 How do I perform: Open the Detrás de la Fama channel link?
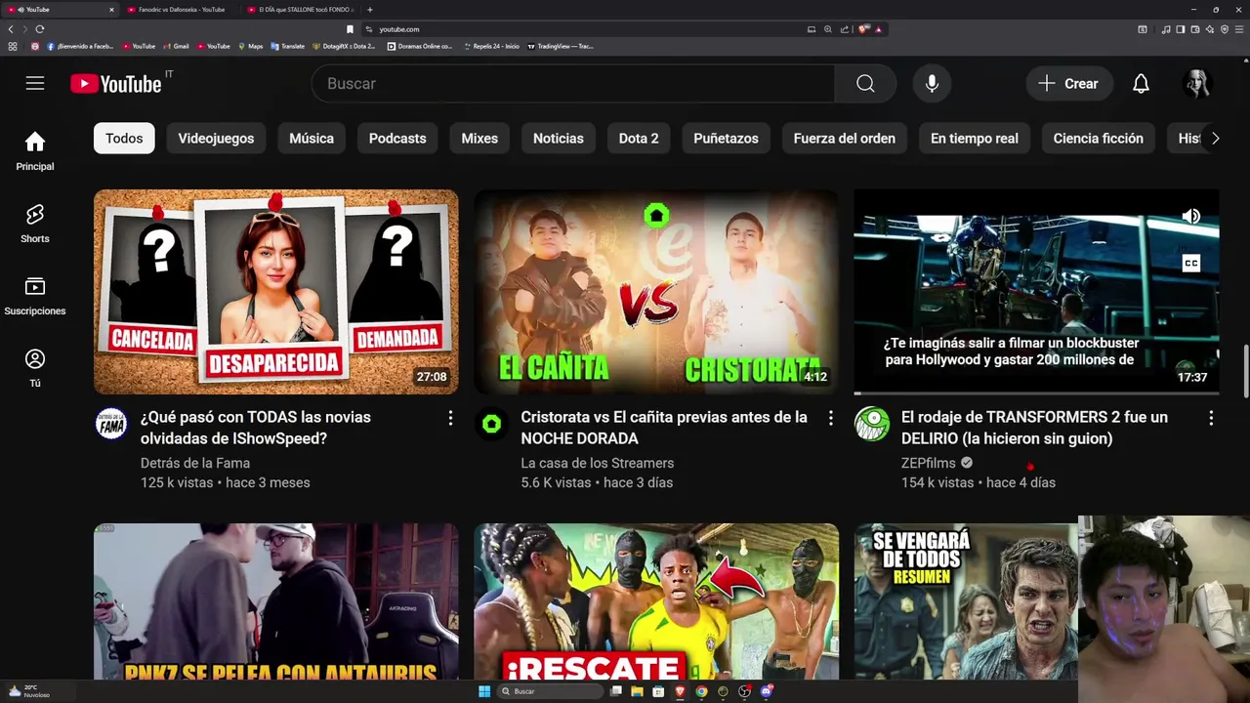point(195,463)
